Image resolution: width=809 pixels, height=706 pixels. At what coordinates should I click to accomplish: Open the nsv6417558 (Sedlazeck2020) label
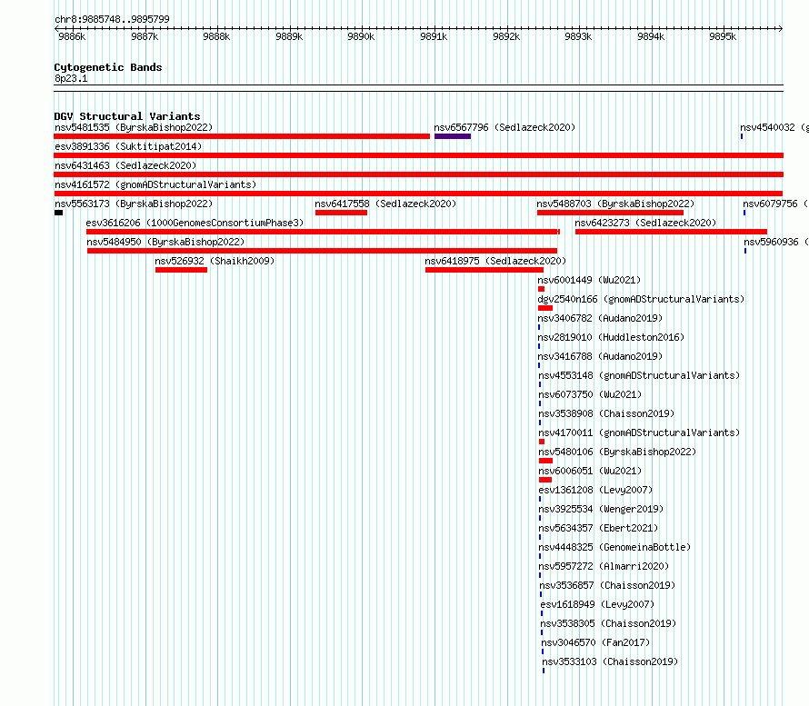pos(386,204)
